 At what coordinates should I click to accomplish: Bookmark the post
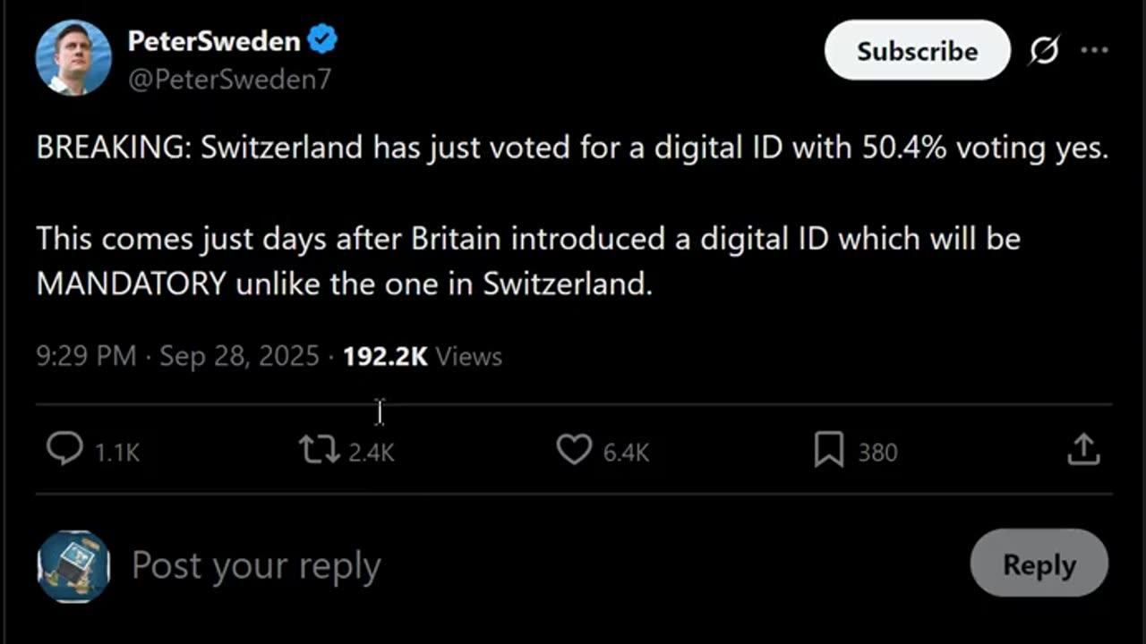(x=828, y=450)
